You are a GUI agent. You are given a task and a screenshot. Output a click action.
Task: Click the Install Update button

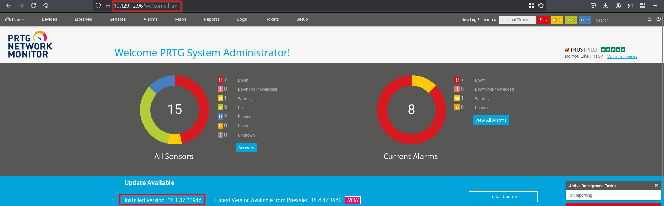(x=503, y=197)
